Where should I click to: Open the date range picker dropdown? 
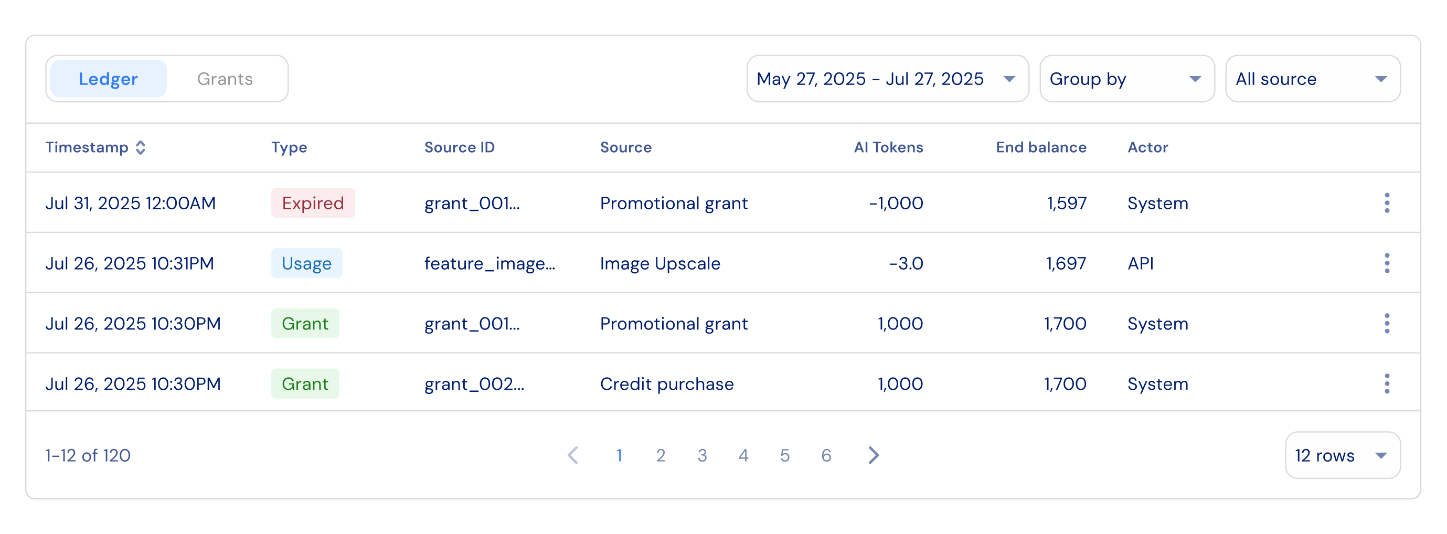pyautogui.click(x=888, y=79)
